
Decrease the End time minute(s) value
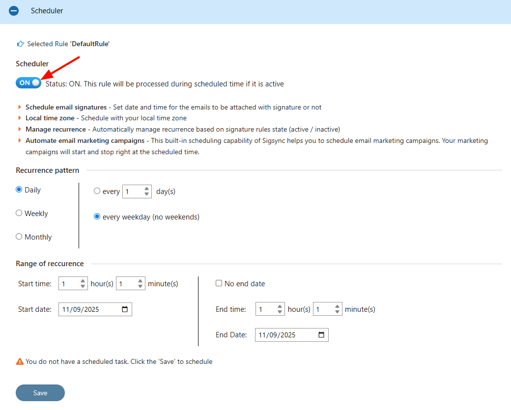click(337, 312)
